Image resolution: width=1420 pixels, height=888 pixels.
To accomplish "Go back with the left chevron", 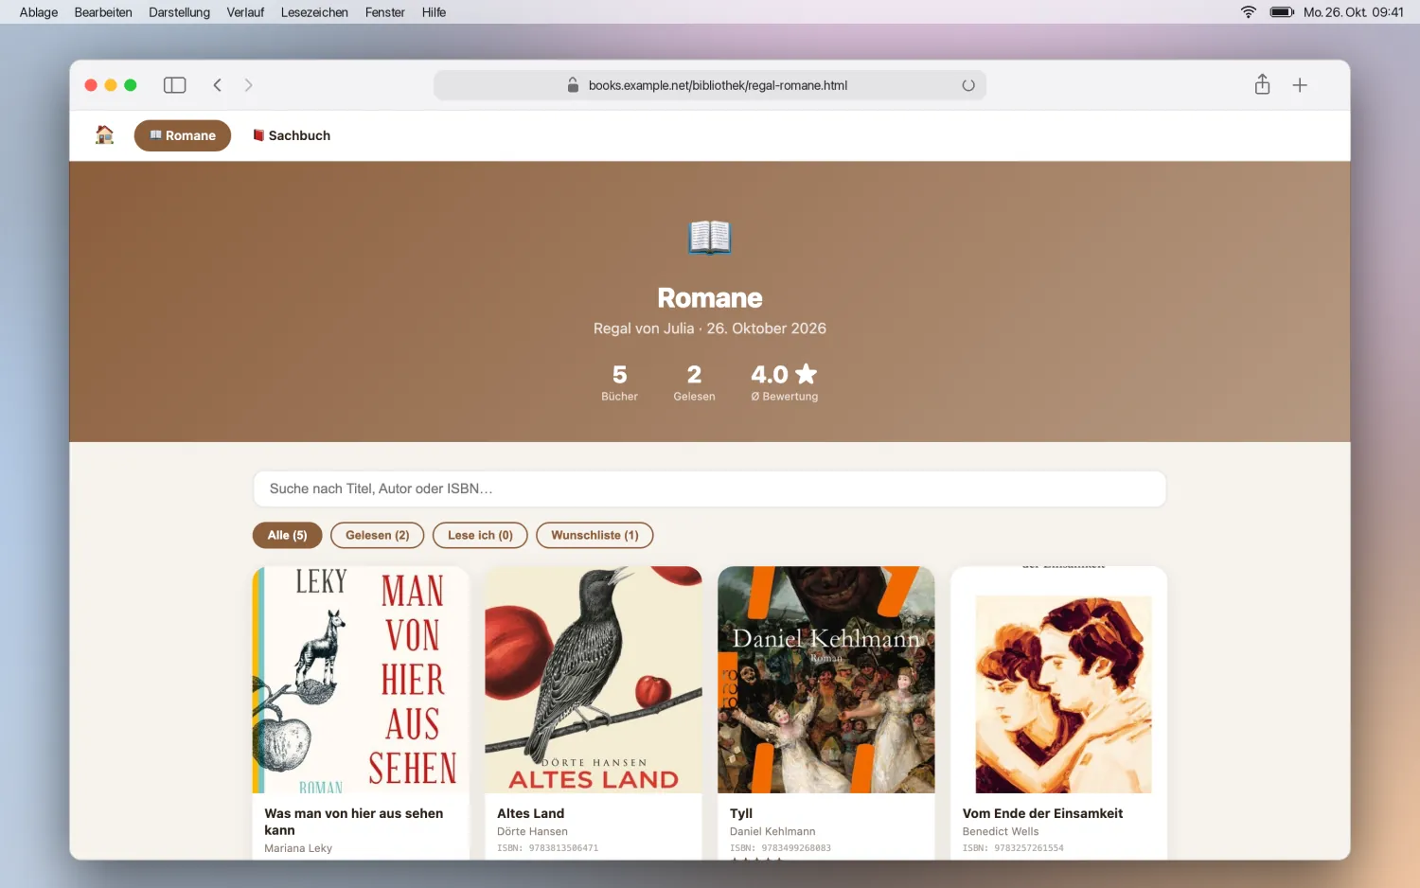I will pos(218,85).
